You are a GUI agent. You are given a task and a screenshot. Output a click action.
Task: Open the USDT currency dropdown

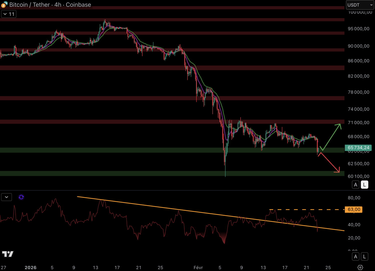[x=360, y=5]
